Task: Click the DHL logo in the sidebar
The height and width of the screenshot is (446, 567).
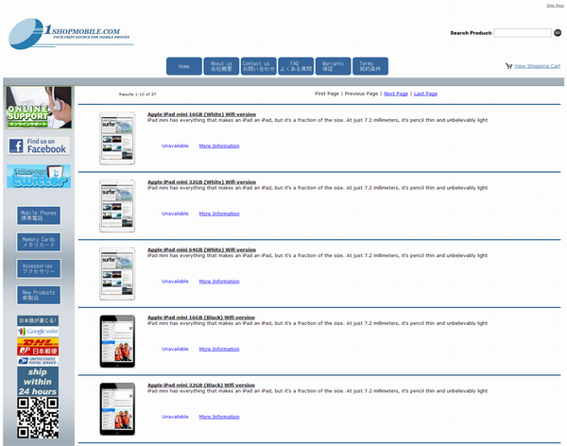Action: pyautogui.click(x=38, y=342)
